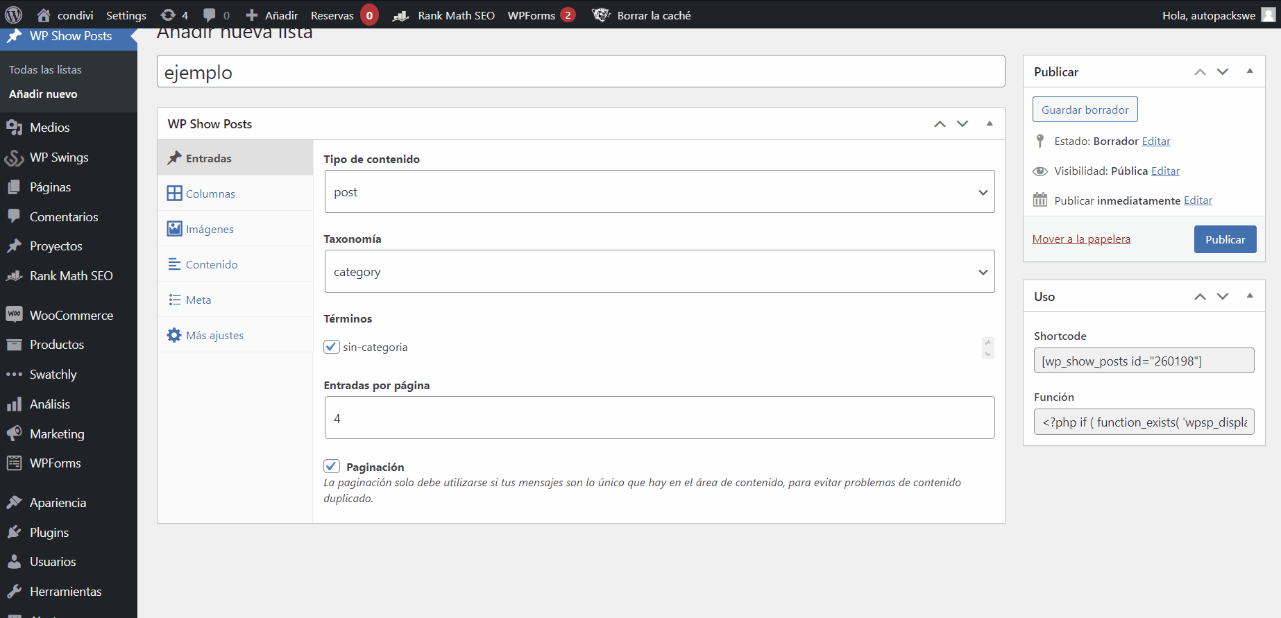
Task: Click the Rank Math SEO sidebar icon
Action: coord(14,276)
